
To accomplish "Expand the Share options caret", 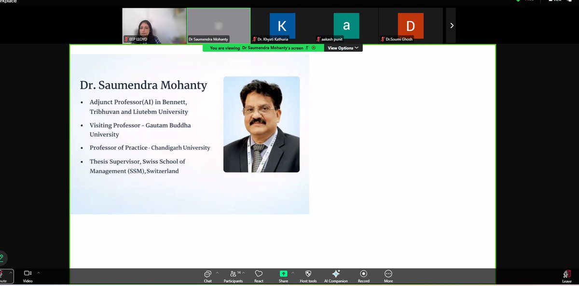I will [x=292, y=273].
